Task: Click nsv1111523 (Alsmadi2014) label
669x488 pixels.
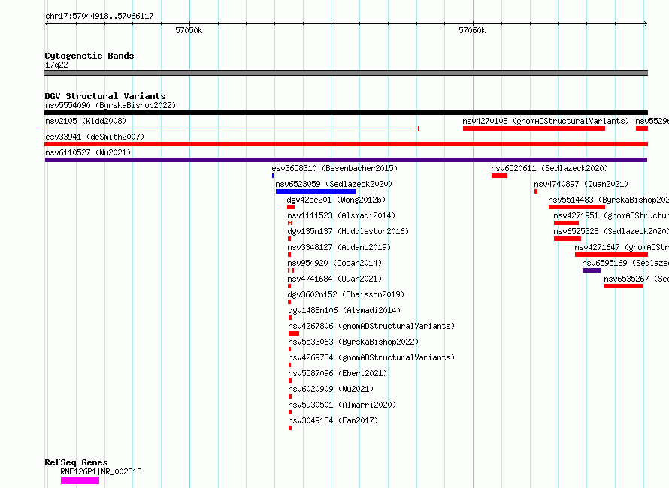Action: pos(341,215)
